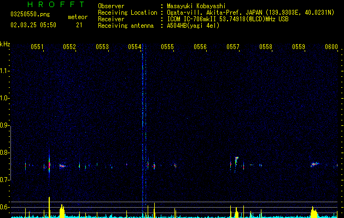Click the 0.6 kHz axis label
The width and height of the screenshot is (344, 218).
[x=4, y=207]
